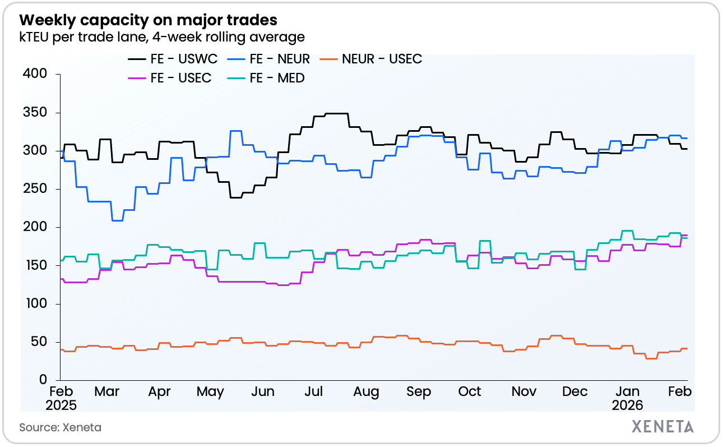Toggle the FE - NEUR legend entry

point(280,59)
